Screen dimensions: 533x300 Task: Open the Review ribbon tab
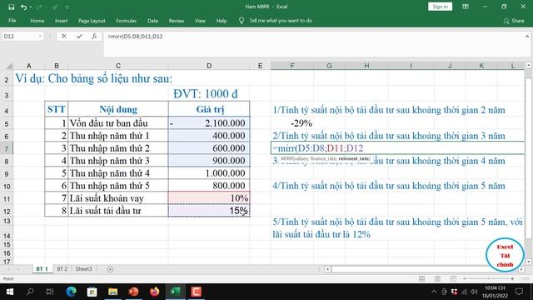pos(177,21)
